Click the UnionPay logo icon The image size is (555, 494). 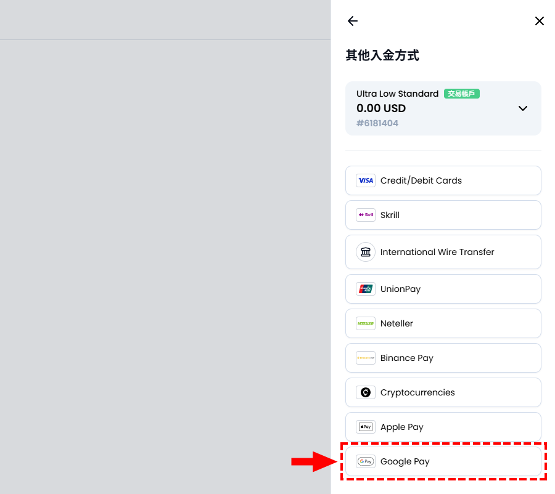(366, 289)
